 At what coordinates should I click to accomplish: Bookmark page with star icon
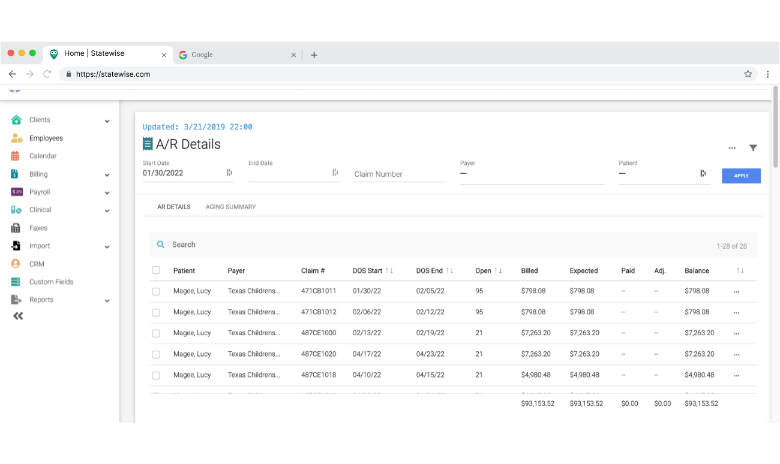click(x=748, y=74)
